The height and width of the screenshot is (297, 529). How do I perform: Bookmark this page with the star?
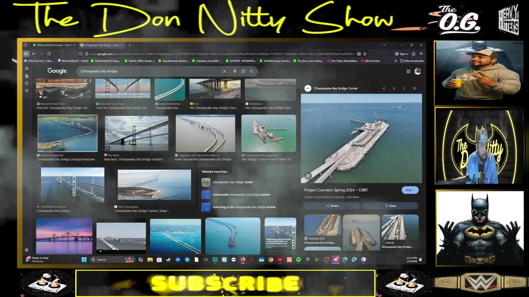coord(365,54)
